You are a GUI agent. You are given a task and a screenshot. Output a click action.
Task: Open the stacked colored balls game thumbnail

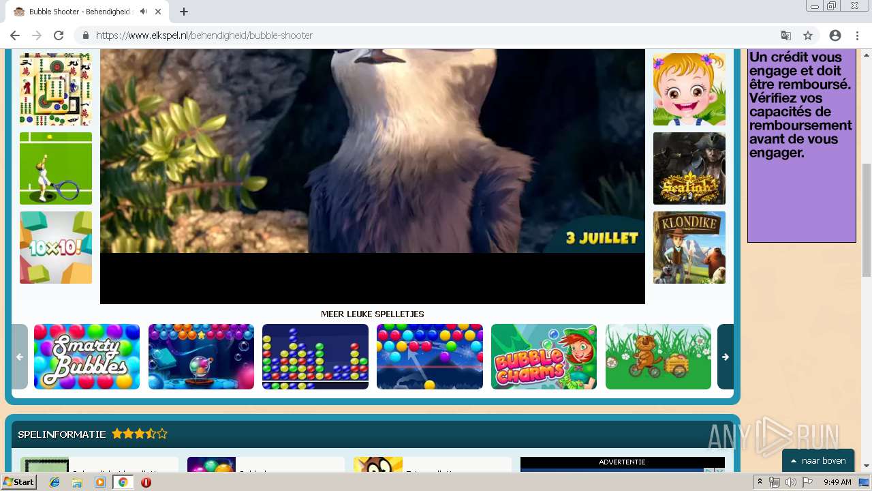coord(315,357)
